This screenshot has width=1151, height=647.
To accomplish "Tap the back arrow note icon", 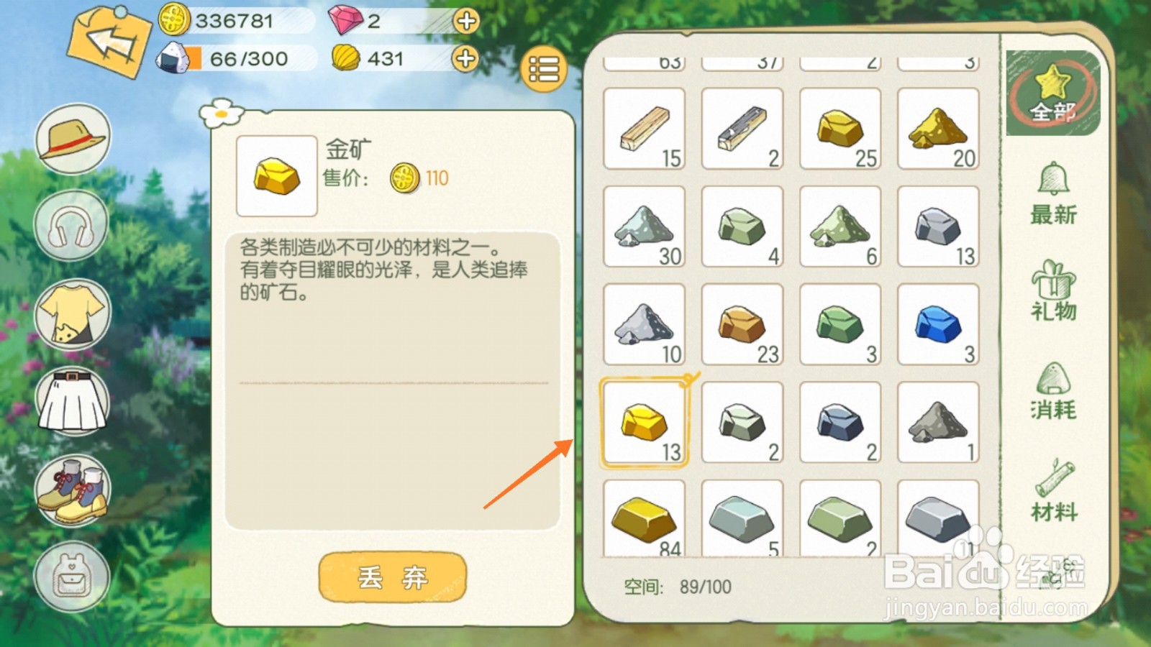I will coord(109,42).
